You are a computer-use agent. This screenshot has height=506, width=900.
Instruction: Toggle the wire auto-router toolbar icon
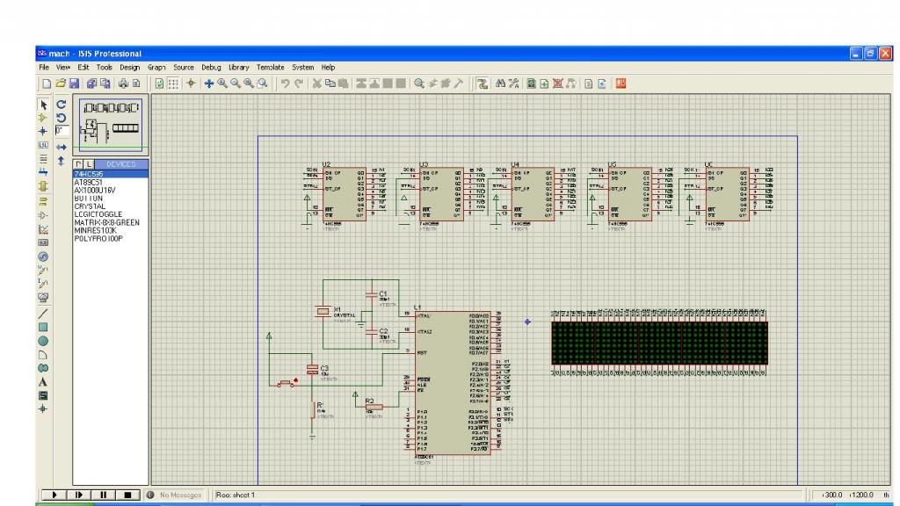click(483, 83)
